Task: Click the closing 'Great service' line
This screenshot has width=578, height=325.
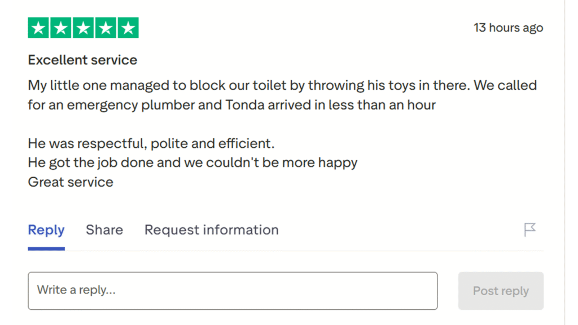Action: pos(71,182)
